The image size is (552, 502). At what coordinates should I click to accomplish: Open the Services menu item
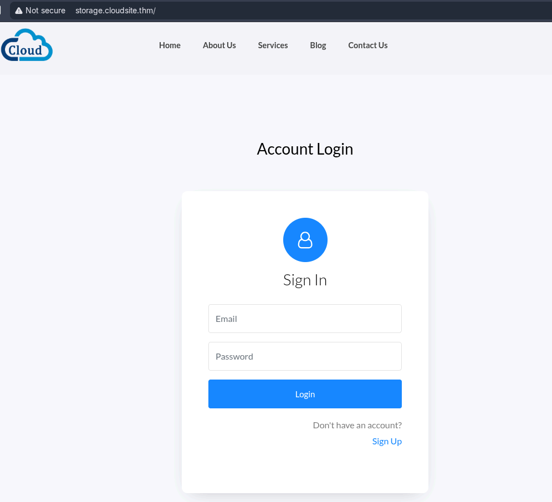click(x=273, y=45)
